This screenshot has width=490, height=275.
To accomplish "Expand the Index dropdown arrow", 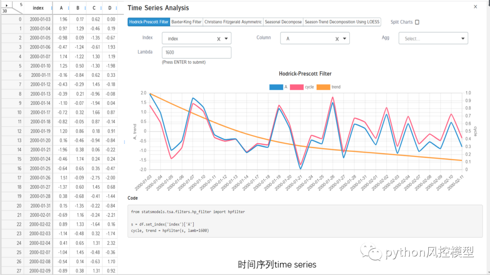I will click(226, 39).
